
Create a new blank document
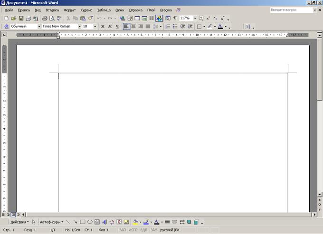tap(6, 19)
